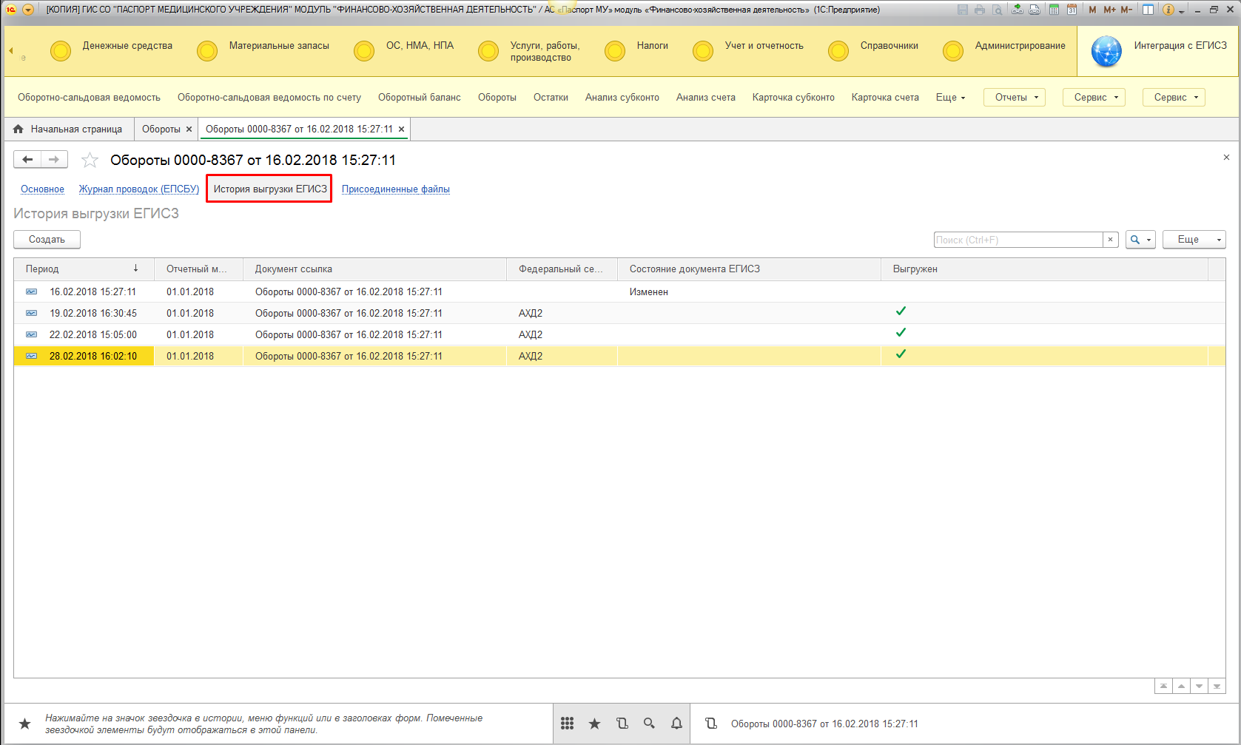Go back with the left arrow button
This screenshot has width=1241, height=745.
tap(27, 159)
